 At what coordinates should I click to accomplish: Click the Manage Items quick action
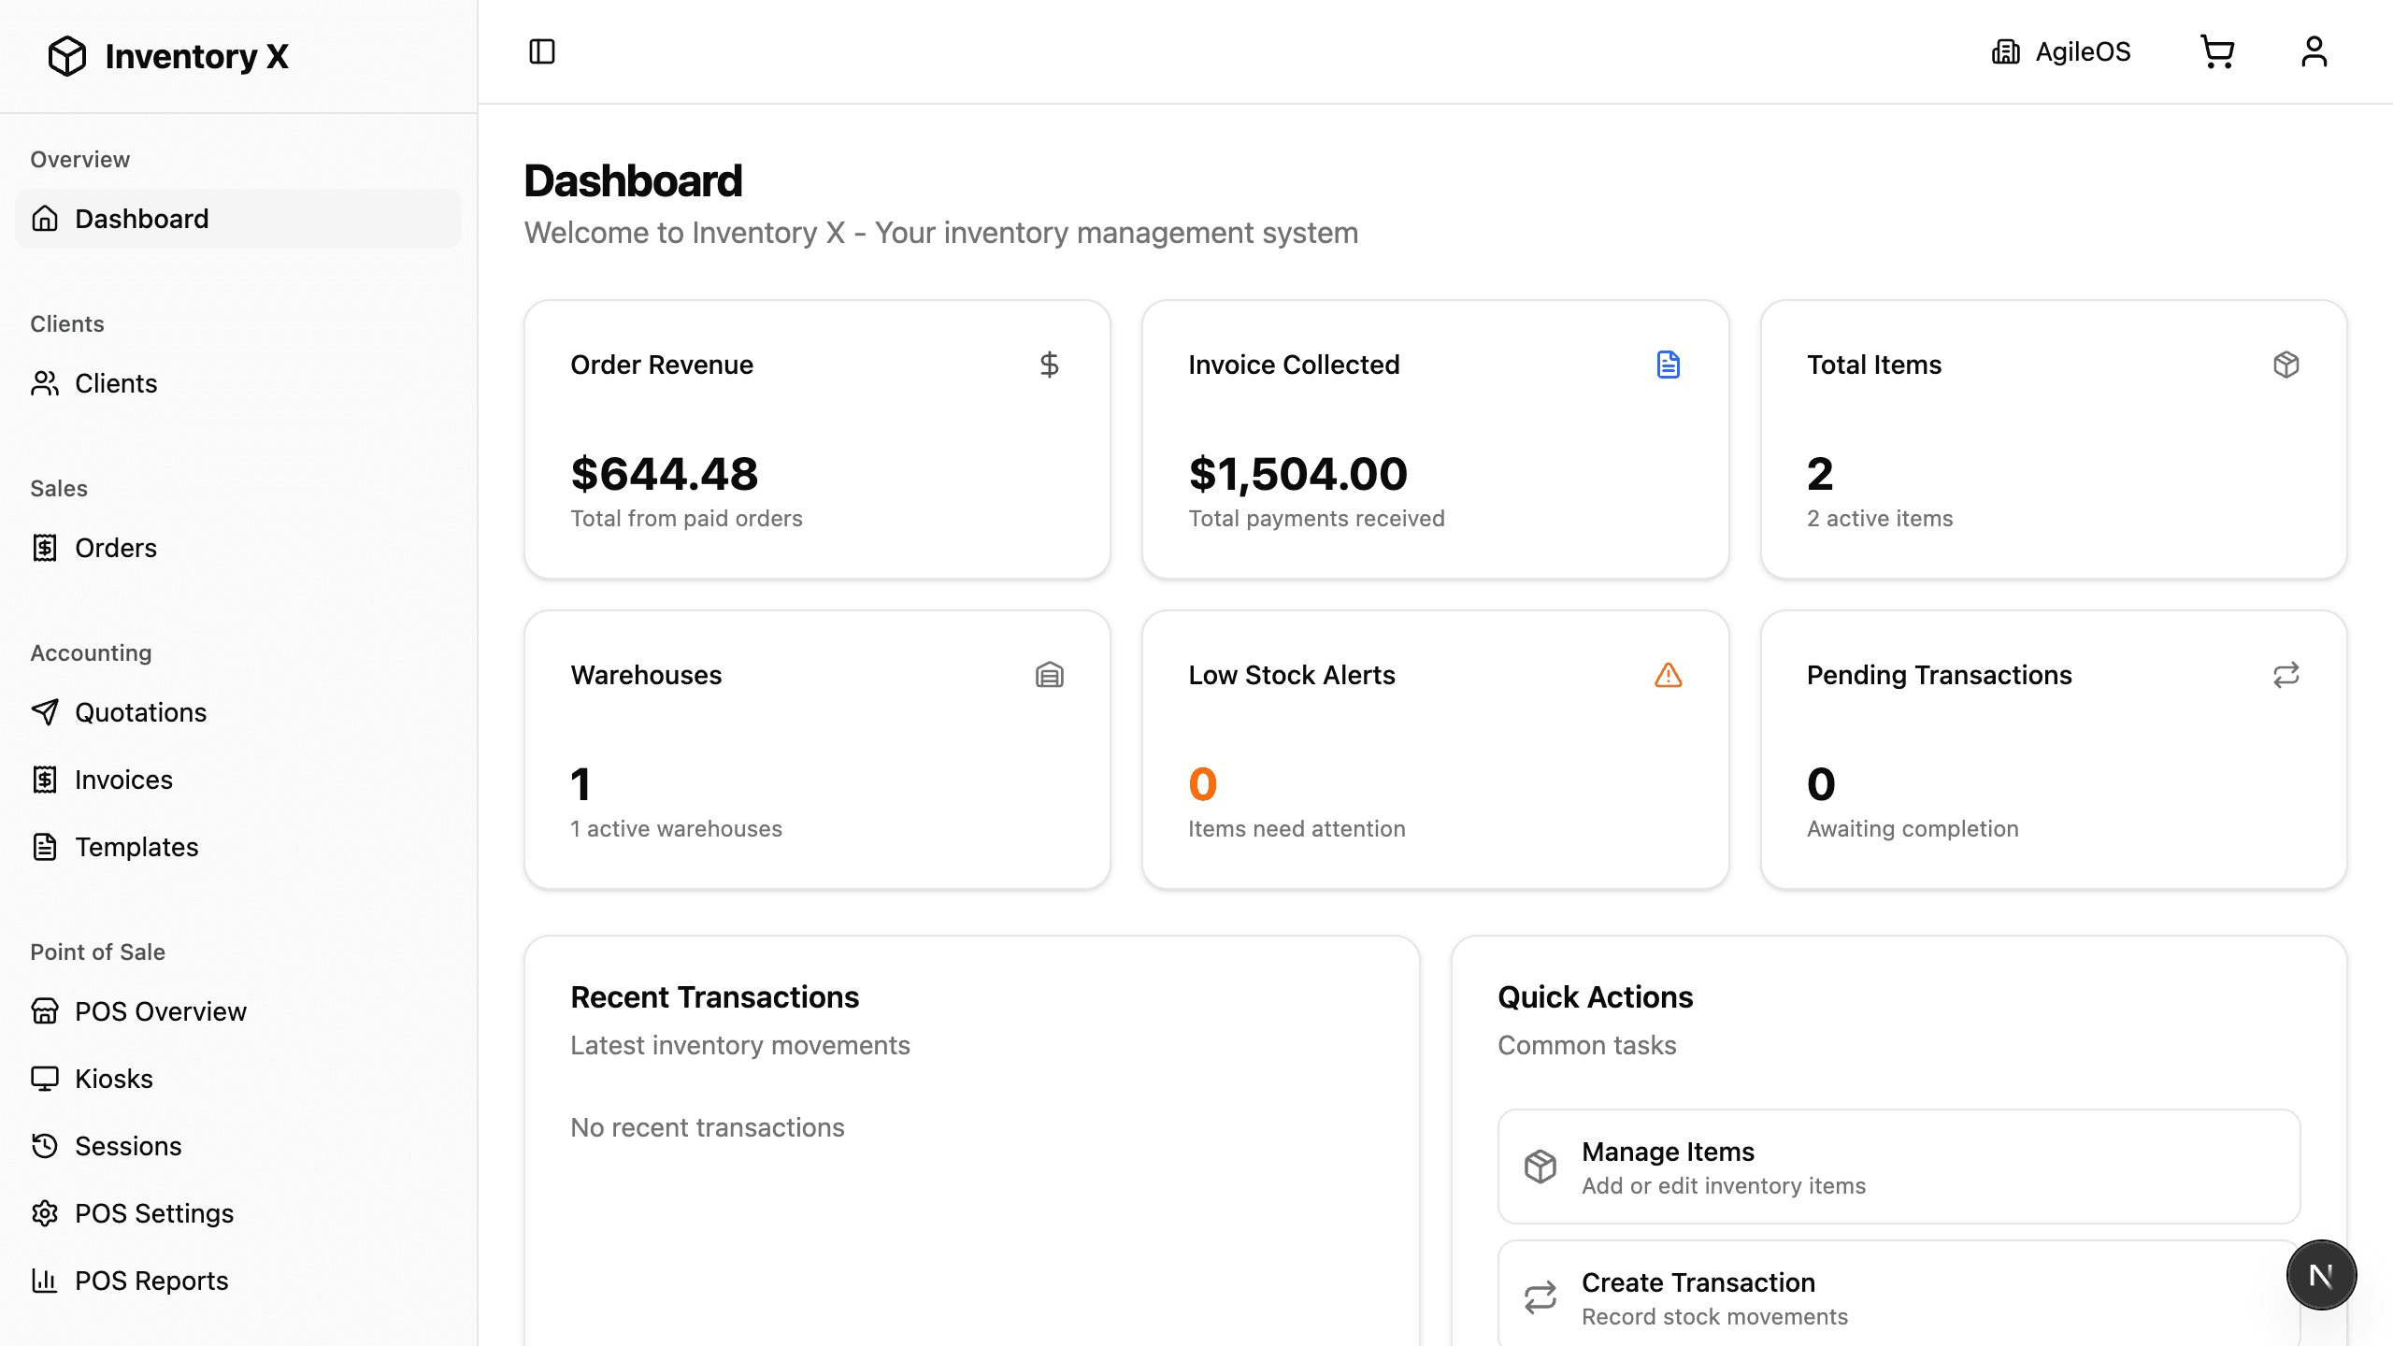(1898, 1166)
